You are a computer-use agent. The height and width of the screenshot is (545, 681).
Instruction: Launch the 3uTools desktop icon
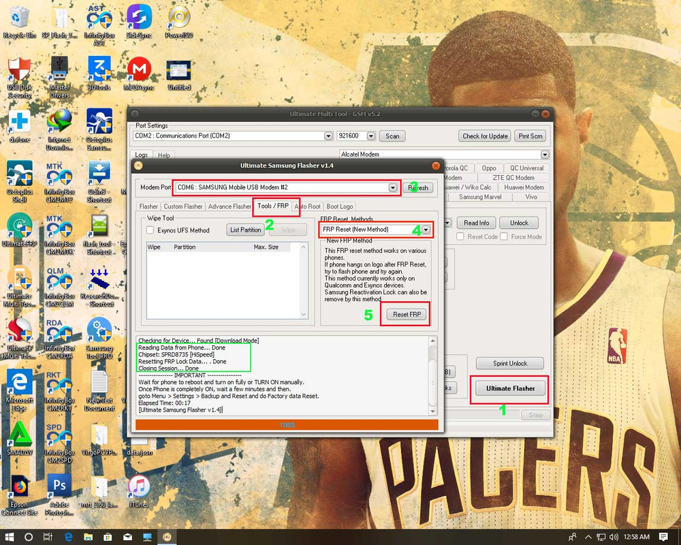99,74
